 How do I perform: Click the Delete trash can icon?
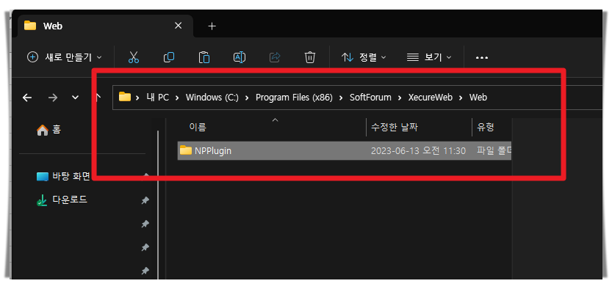click(x=310, y=57)
